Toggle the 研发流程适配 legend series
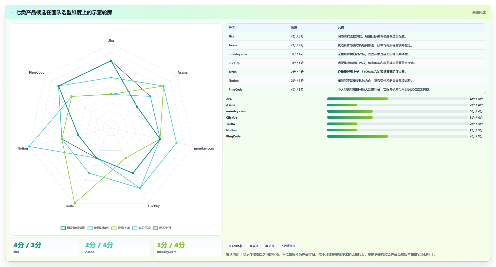Screen dimensions: 496x267 click(73, 228)
